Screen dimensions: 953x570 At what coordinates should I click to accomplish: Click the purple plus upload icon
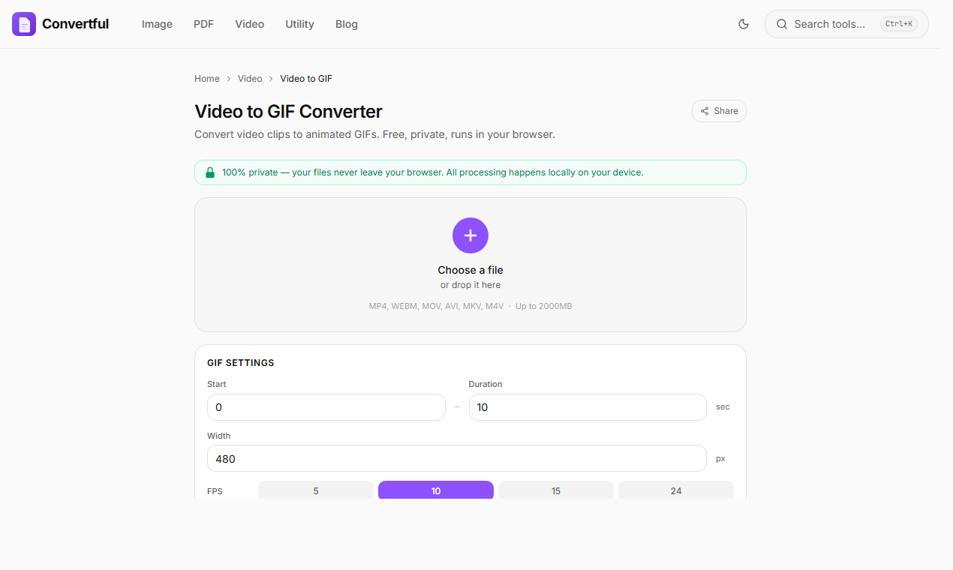470,235
